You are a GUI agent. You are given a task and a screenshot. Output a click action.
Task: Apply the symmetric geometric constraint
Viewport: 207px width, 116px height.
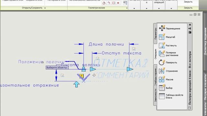(x=114, y=3)
